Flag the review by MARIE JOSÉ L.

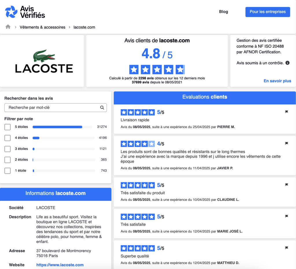click(x=286, y=216)
